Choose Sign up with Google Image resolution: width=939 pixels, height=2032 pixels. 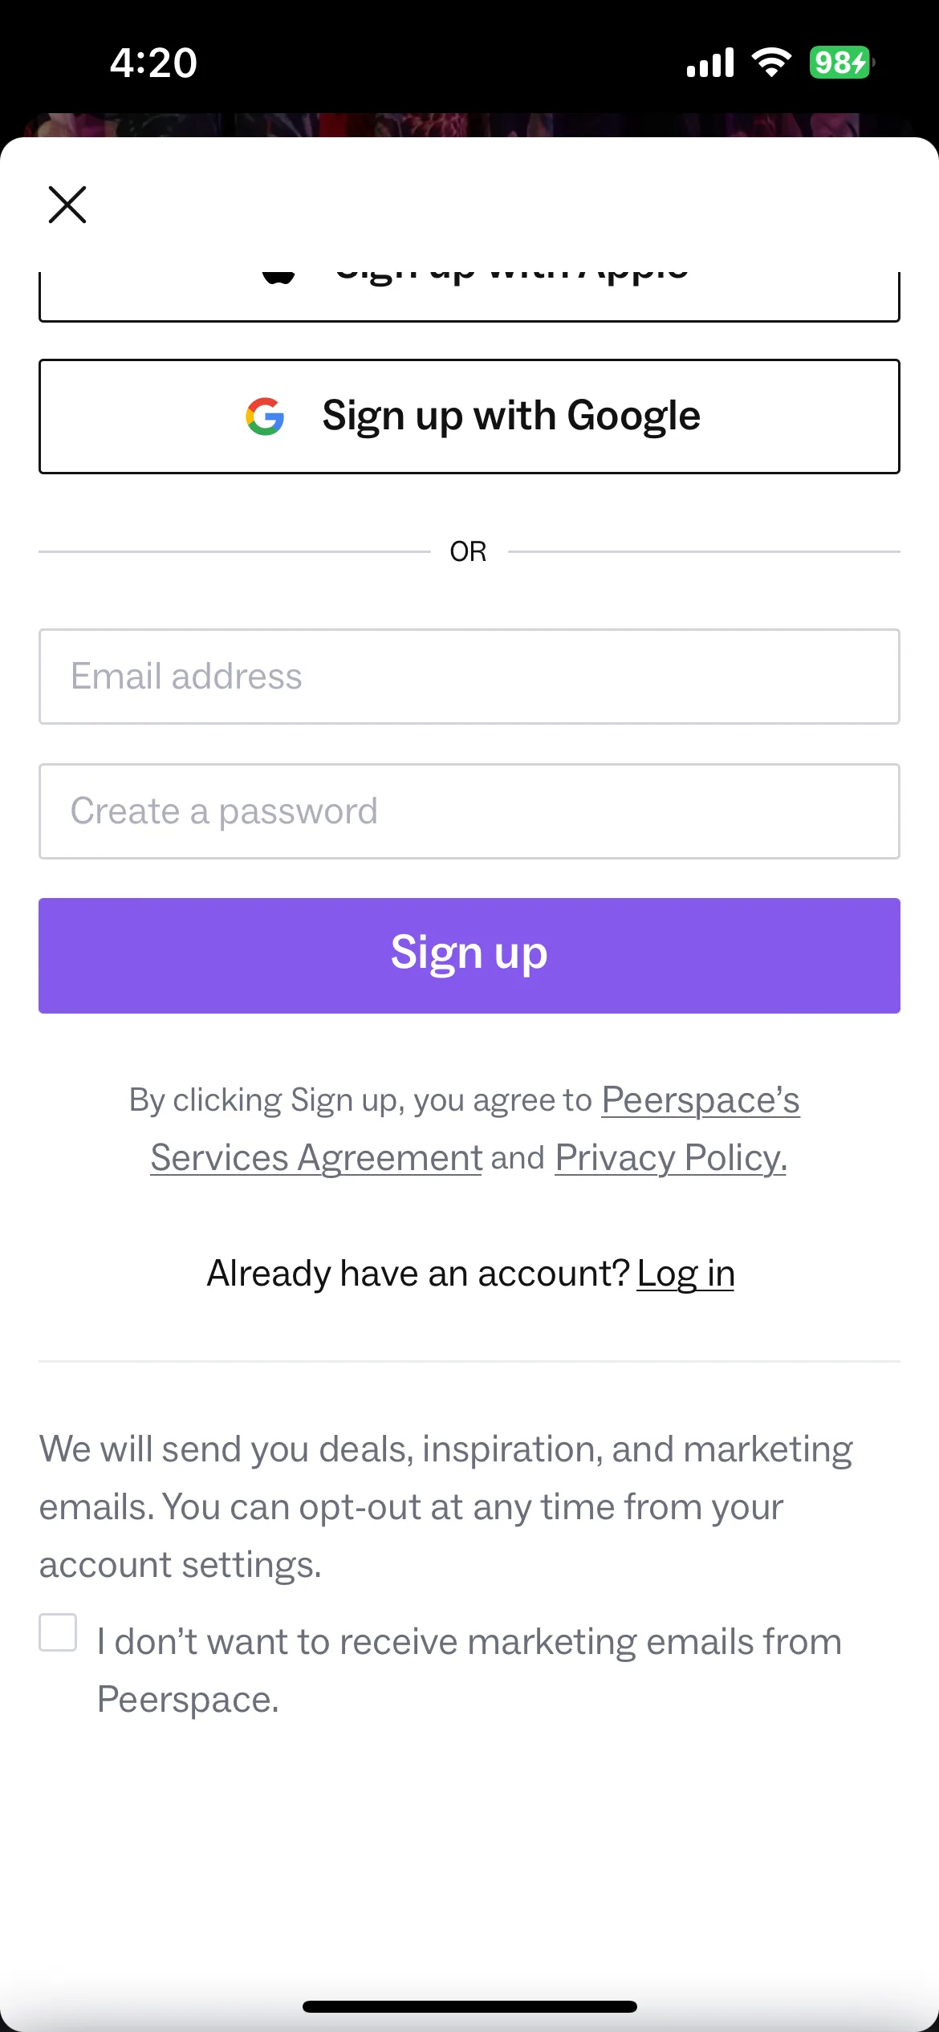(x=469, y=417)
